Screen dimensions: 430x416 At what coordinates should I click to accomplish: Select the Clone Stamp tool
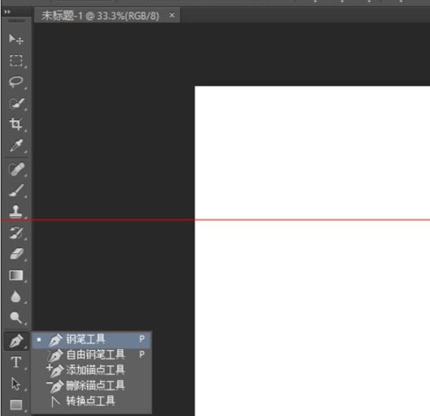tap(16, 211)
